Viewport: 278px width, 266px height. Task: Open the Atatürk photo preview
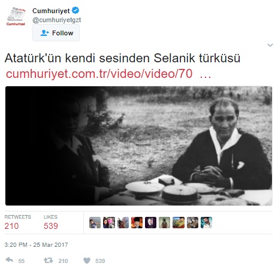pyautogui.click(x=139, y=146)
